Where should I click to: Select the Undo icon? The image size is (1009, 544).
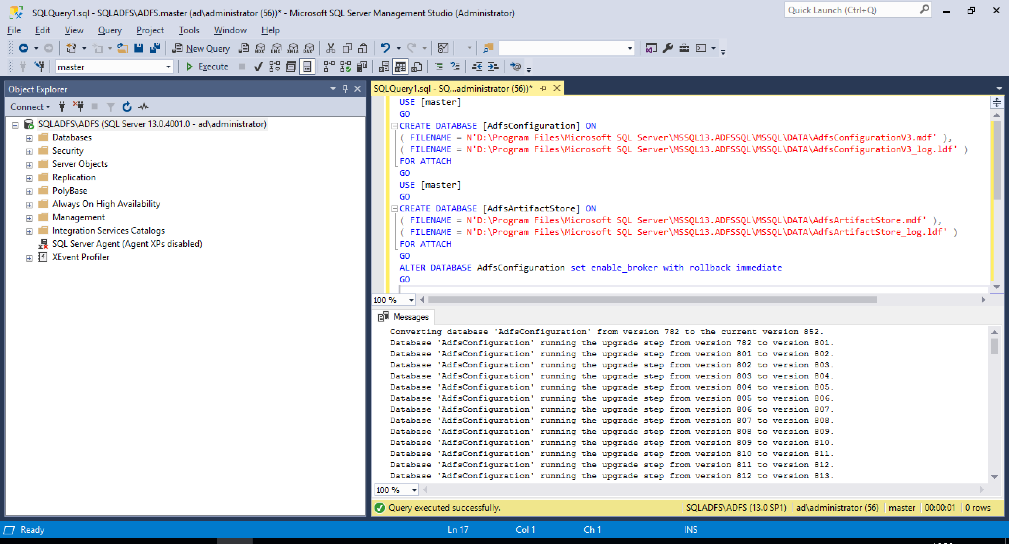(386, 48)
